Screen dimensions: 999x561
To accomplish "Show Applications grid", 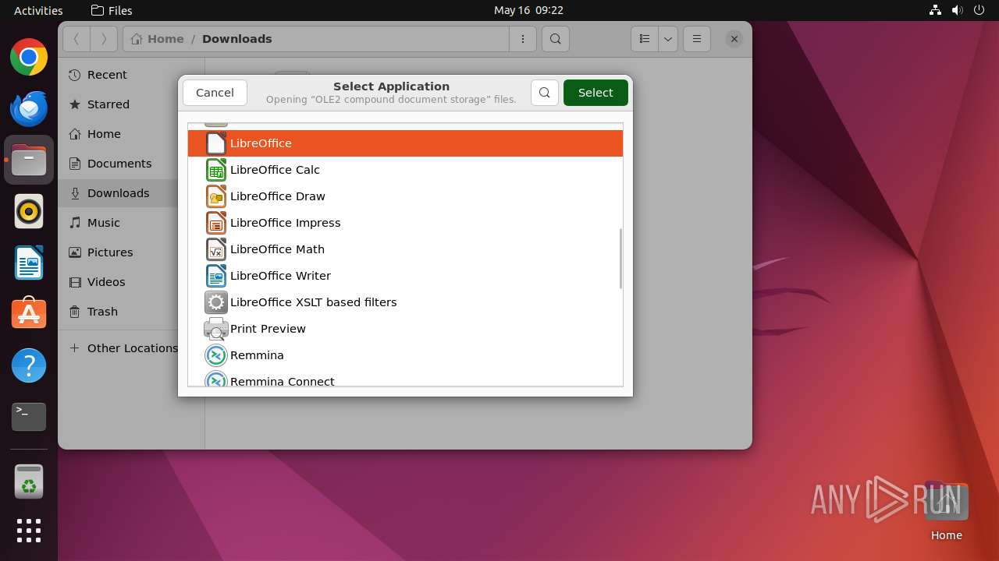I will pos(29,531).
